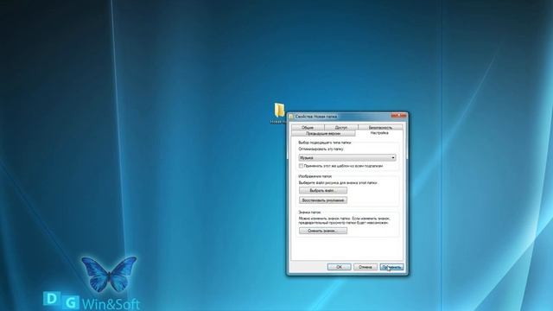553x311 pixels.
Task: Select the 'Настройка' tab
Action: tap(379, 133)
